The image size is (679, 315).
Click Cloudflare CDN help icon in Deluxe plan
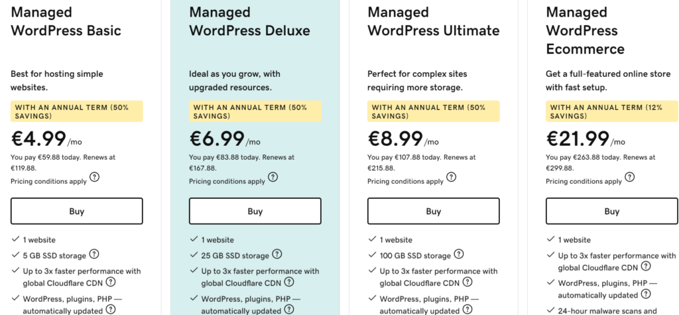click(x=288, y=282)
